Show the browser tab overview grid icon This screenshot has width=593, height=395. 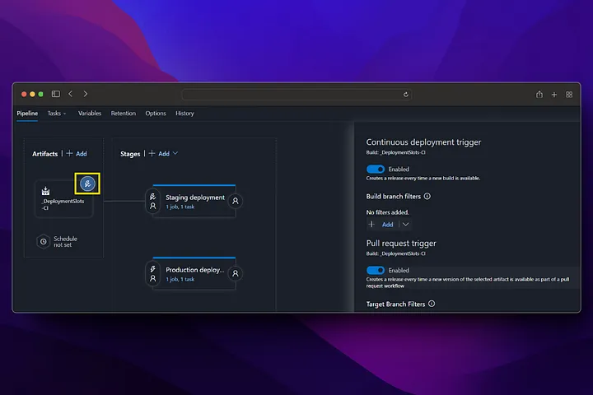tap(569, 95)
